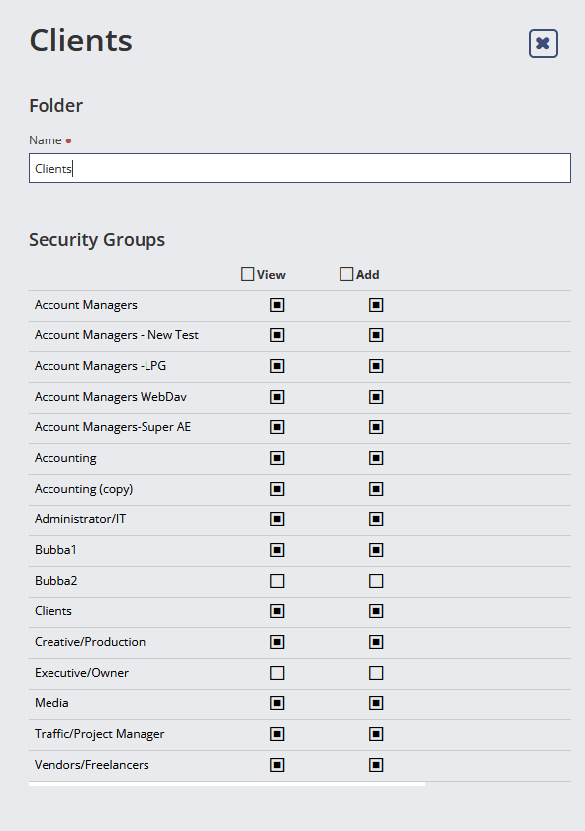The image size is (585, 831).
Task: Uncheck Add for Vendors/Freelancers
Action: point(376,765)
